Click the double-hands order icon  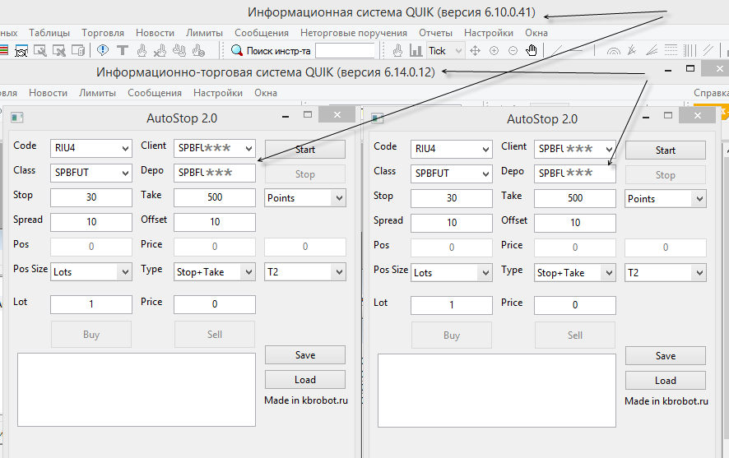[179, 50]
